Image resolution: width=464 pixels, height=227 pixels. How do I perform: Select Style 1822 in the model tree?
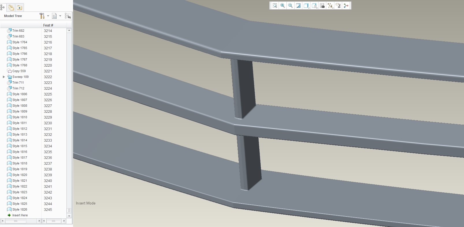click(x=20, y=186)
